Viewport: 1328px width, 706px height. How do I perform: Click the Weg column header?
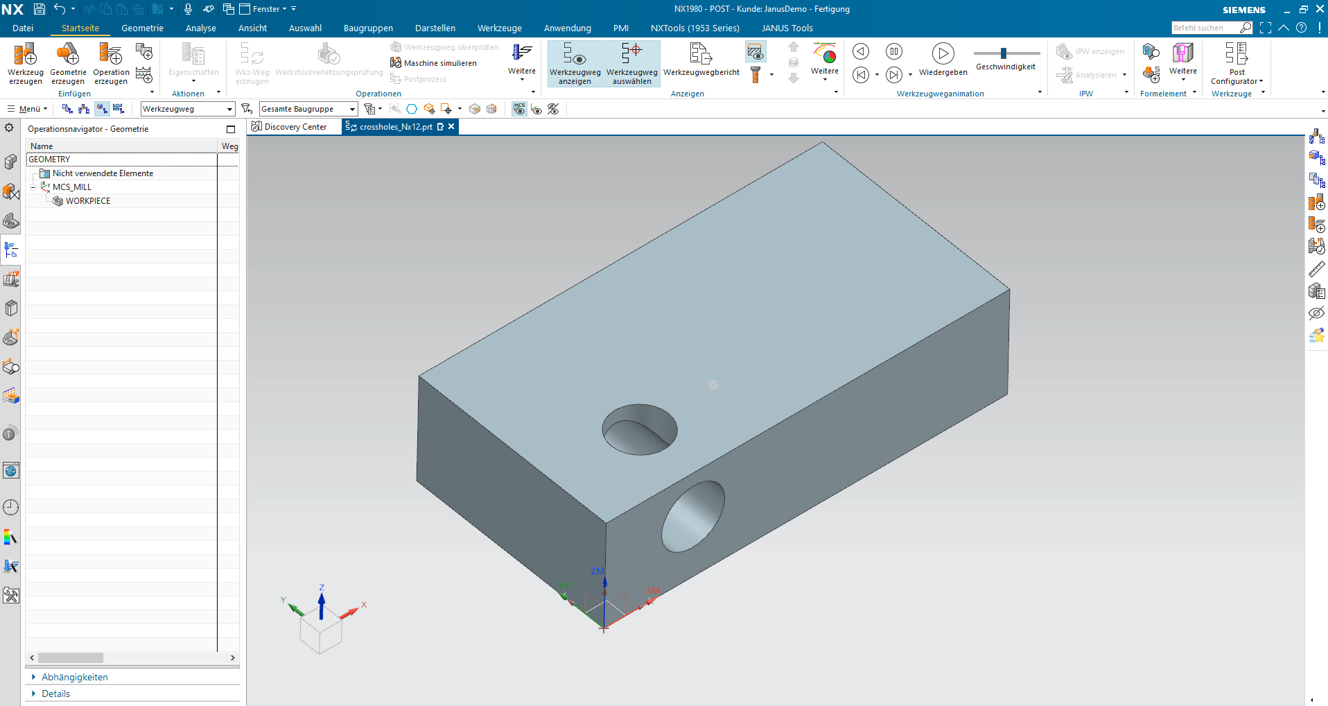(x=229, y=146)
